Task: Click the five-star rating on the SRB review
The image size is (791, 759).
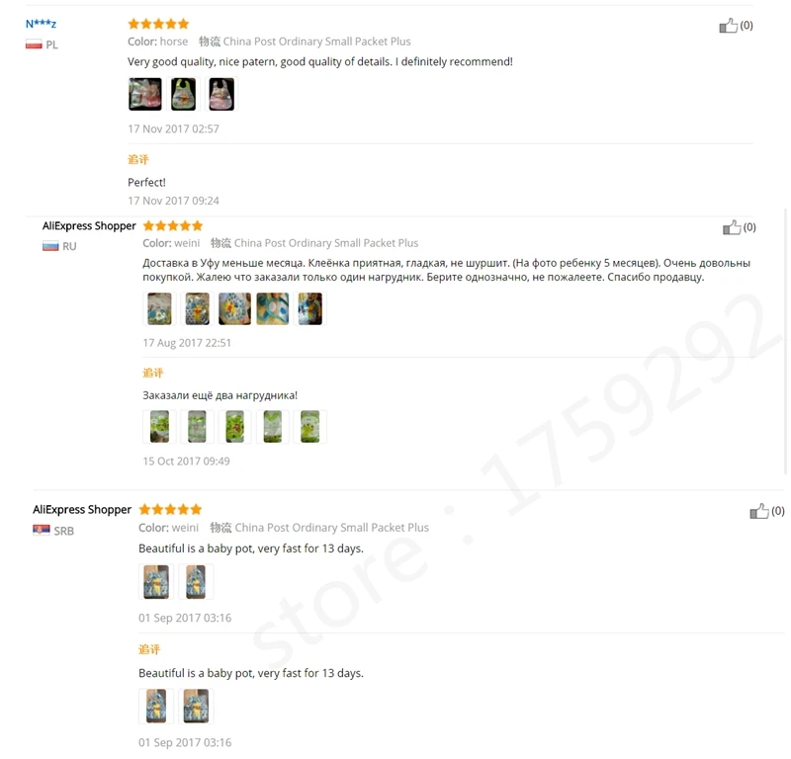Action: (170, 509)
